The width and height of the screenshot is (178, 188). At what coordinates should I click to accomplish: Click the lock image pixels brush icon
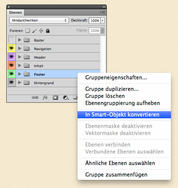[x=34, y=31]
